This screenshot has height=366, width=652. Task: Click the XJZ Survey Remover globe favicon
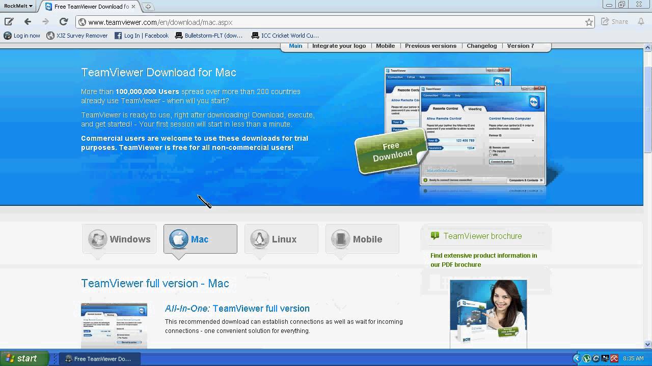click(x=50, y=36)
